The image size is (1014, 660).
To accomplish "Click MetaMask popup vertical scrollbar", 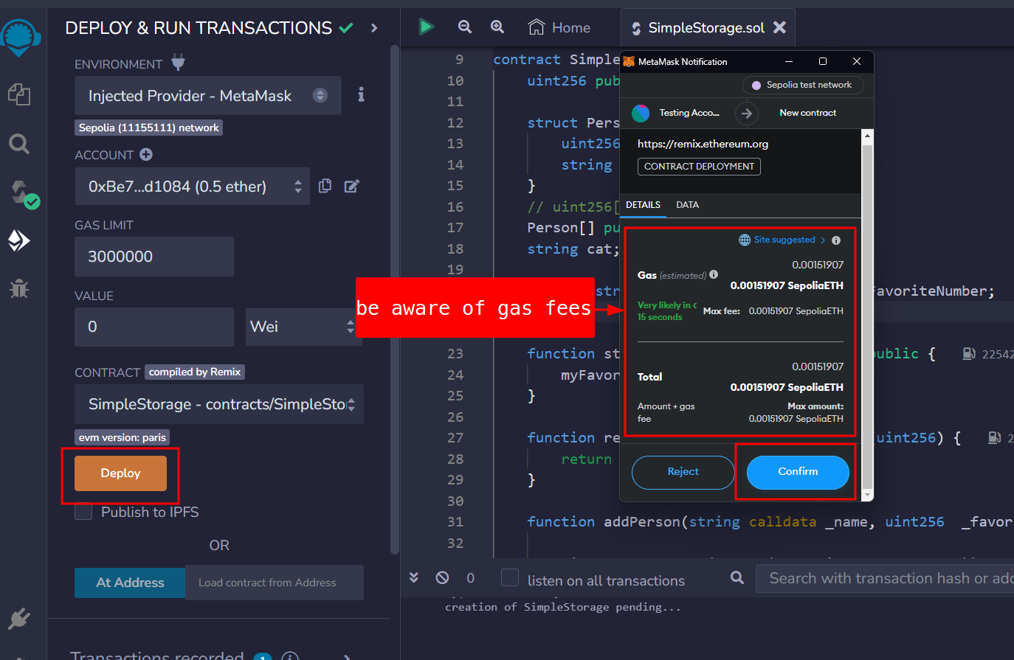I will click(x=868, y=315).
